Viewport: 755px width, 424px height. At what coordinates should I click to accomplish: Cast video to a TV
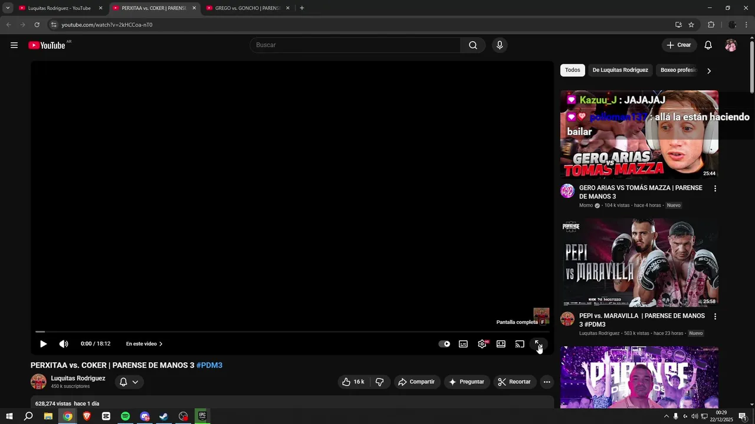(520, 344)
